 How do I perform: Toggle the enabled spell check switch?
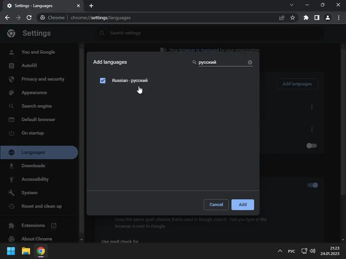(x=313, y=185)
